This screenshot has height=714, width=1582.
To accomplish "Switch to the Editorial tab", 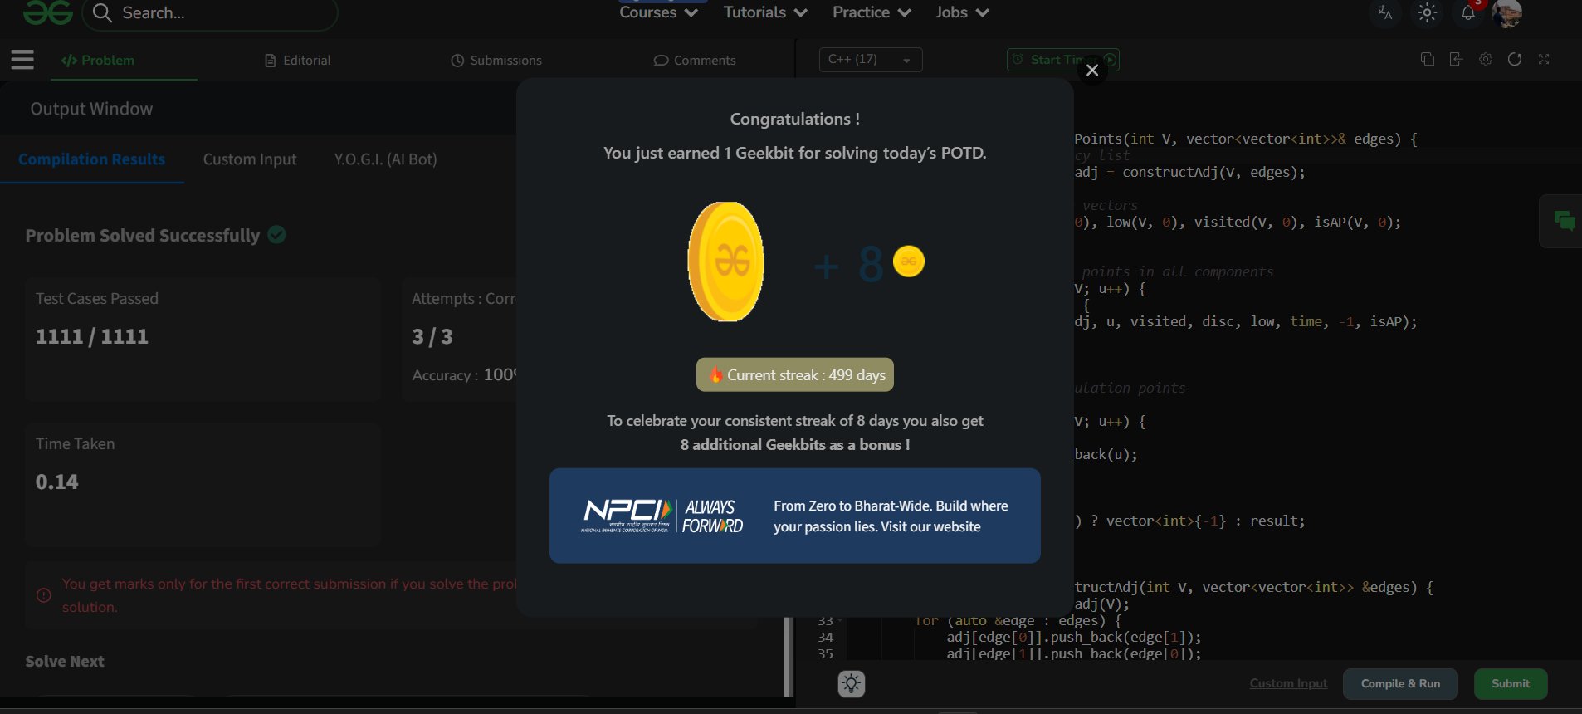I will pos(298,61).
